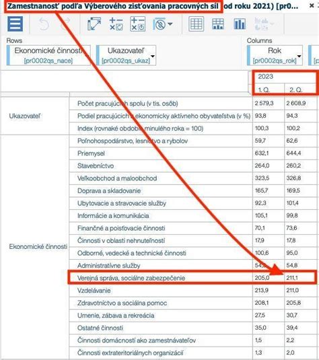Click the swap rows and columns icon

[x=94, y=24]
